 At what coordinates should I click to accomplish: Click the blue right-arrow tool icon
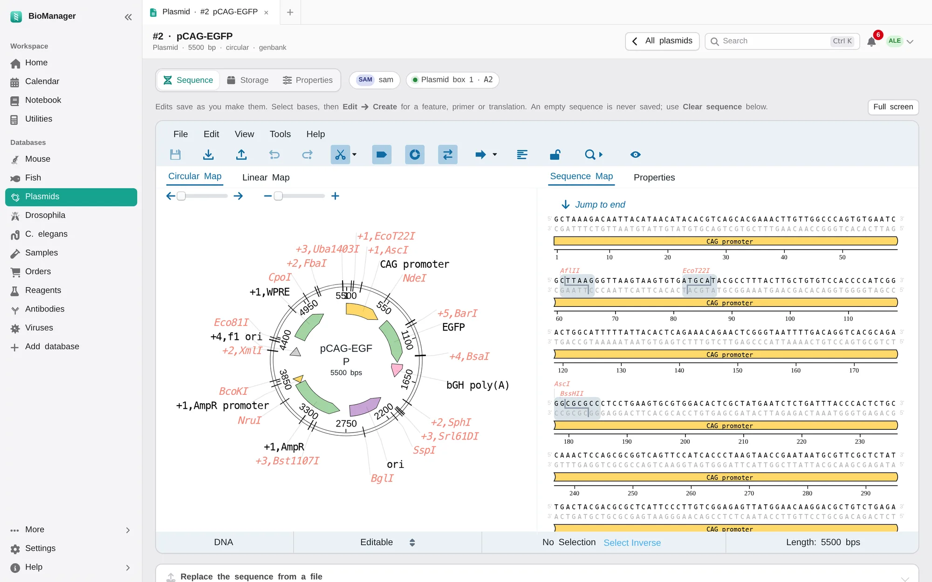click(x=480, y=155)
